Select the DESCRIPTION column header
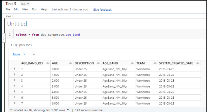This screenshot has height=112, width=207. tap(84, 63)
